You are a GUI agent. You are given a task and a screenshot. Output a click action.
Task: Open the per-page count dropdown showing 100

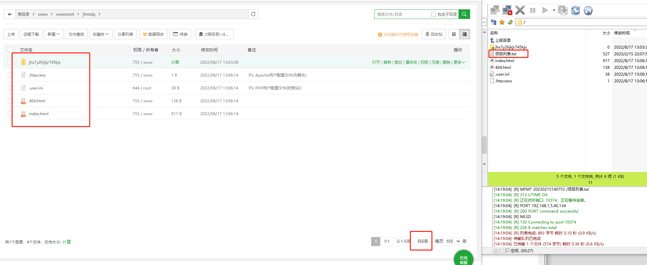[453, 241]
